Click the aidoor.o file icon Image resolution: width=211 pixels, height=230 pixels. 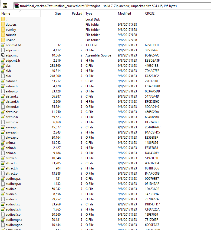pyautogui.click(x=3, y=91)
